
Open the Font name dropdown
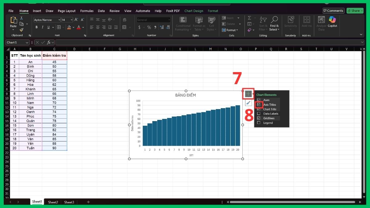(59, 19)
